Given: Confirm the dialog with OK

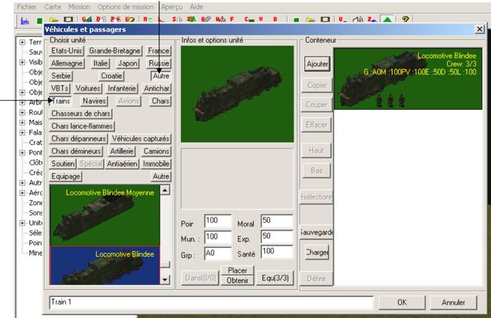Looking at the screenshot, I should 401,303.
